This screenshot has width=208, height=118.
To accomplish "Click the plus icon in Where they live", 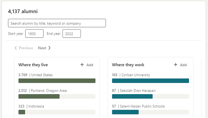I will pyautogui.click(x=82, y=65).
